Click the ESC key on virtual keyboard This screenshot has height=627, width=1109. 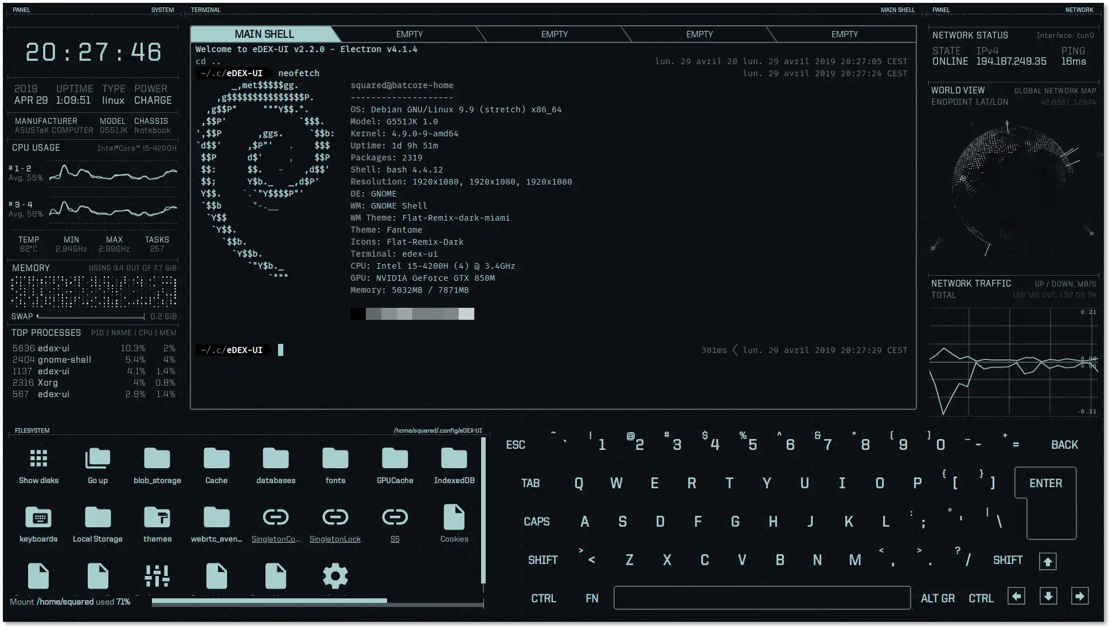(x=516, y=444)
